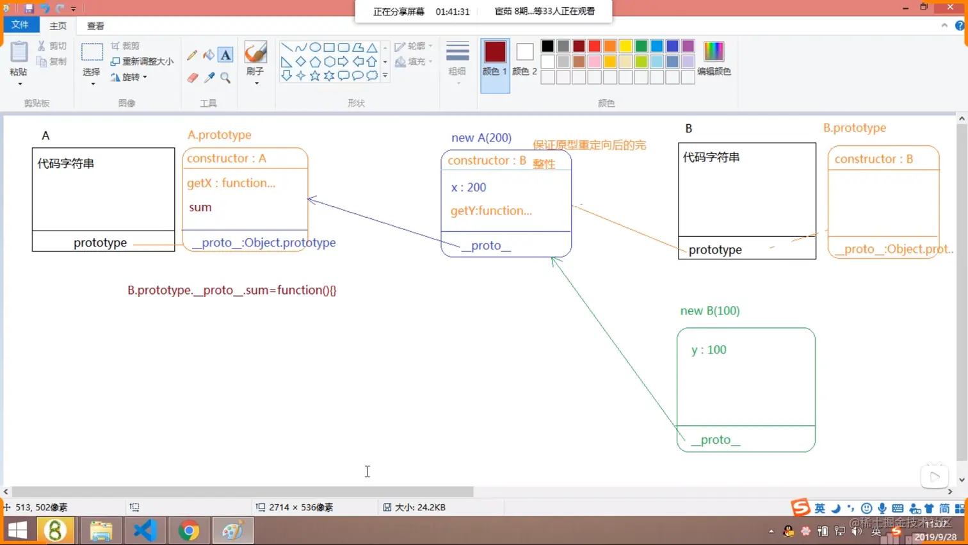Click the horizontal scrollbar thumb

[x=243, y=492]
